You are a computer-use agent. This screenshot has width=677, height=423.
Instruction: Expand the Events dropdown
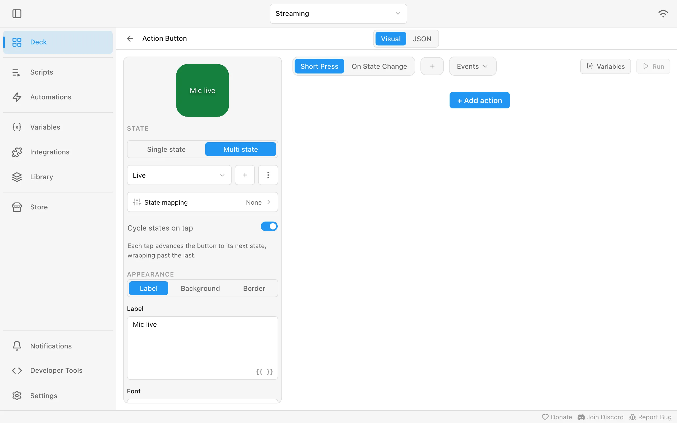pos(473,66)
